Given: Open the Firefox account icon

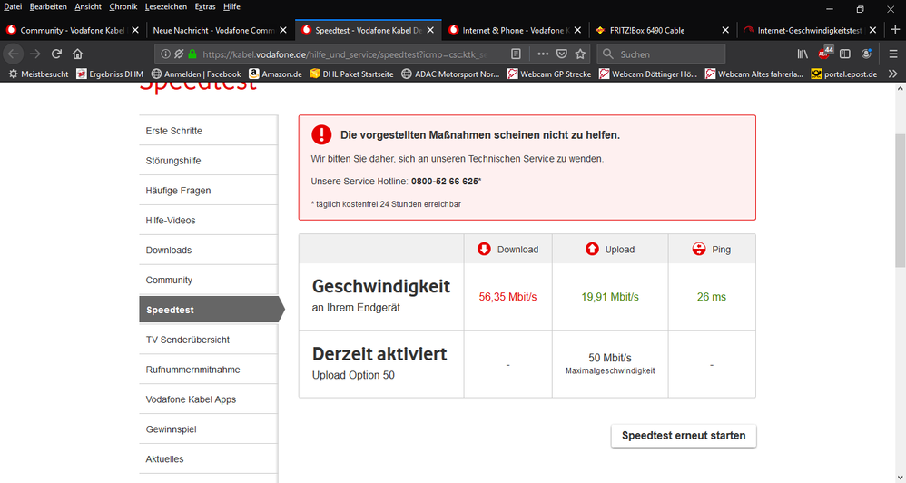Looking at the screenshot, I should pos(866,54).
